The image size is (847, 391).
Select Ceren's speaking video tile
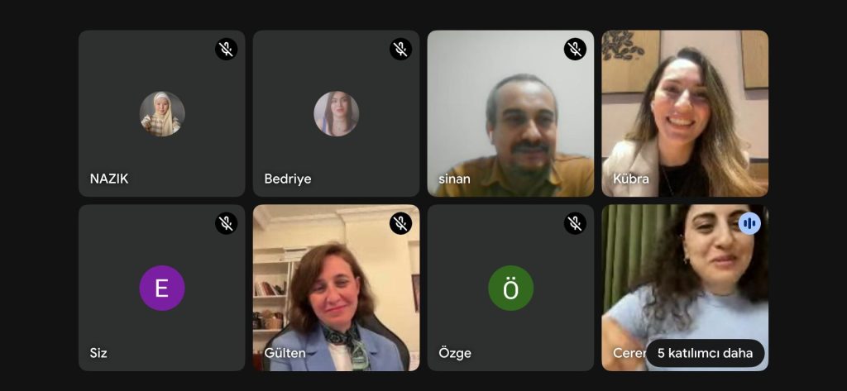click(x=685, y=288)
